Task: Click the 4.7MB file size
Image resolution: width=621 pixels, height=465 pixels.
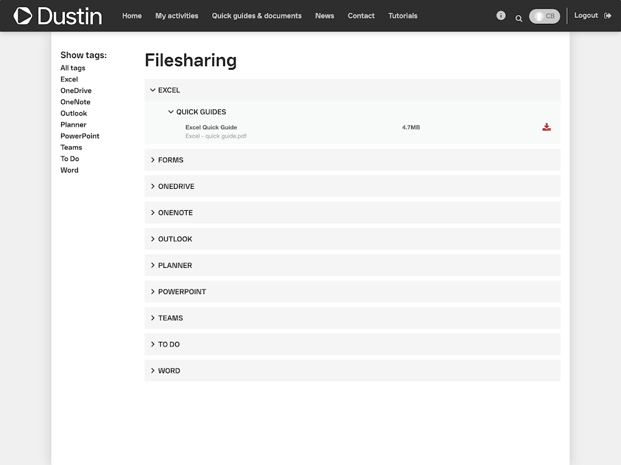Action: tap(411, 127)
